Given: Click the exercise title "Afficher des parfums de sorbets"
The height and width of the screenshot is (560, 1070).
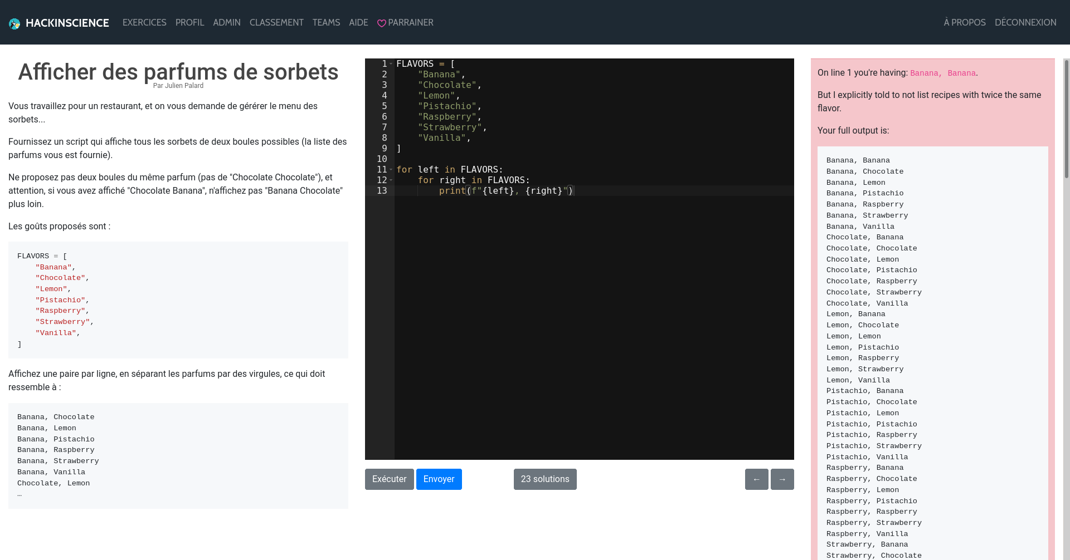Looking at the screenshot, I should (x=178, y=72).
